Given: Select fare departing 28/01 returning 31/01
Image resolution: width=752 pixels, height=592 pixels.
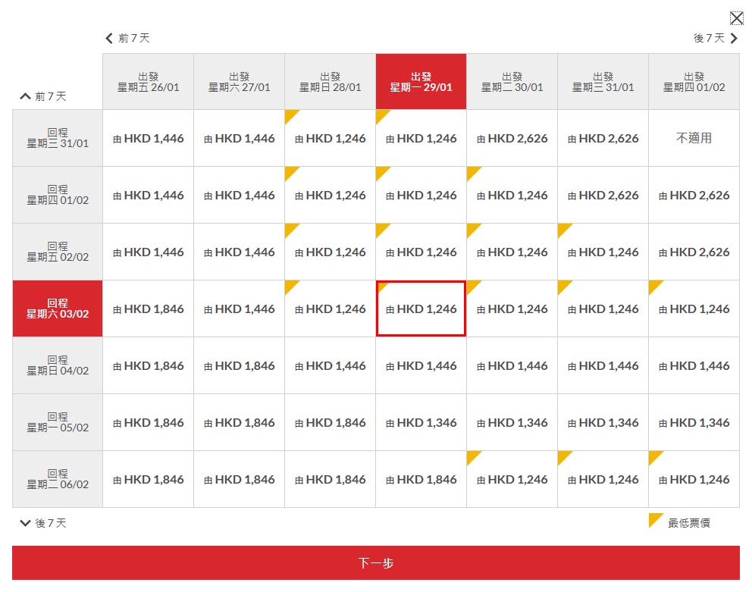Looking at the screenshot, I should (330, 138).
